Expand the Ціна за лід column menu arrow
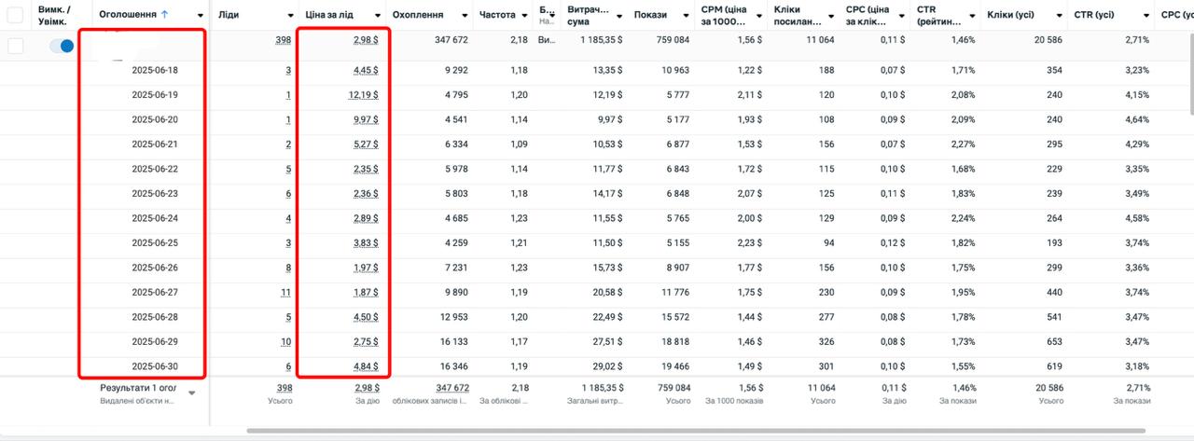1194x441 pixels. click(x=377, y=16)
